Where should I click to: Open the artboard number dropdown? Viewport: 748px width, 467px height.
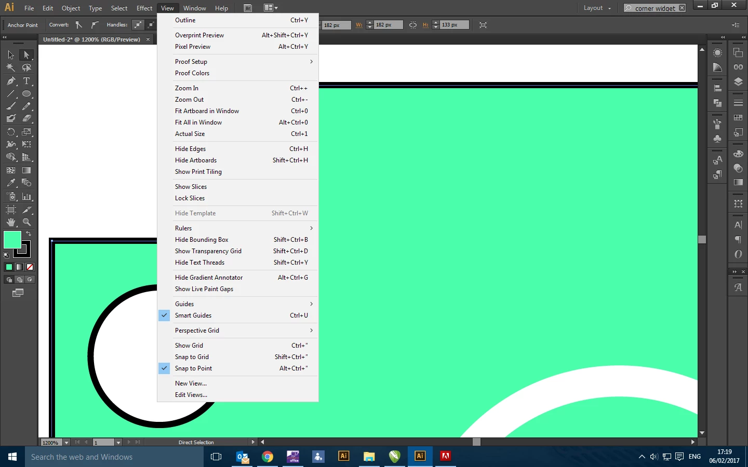118,443
